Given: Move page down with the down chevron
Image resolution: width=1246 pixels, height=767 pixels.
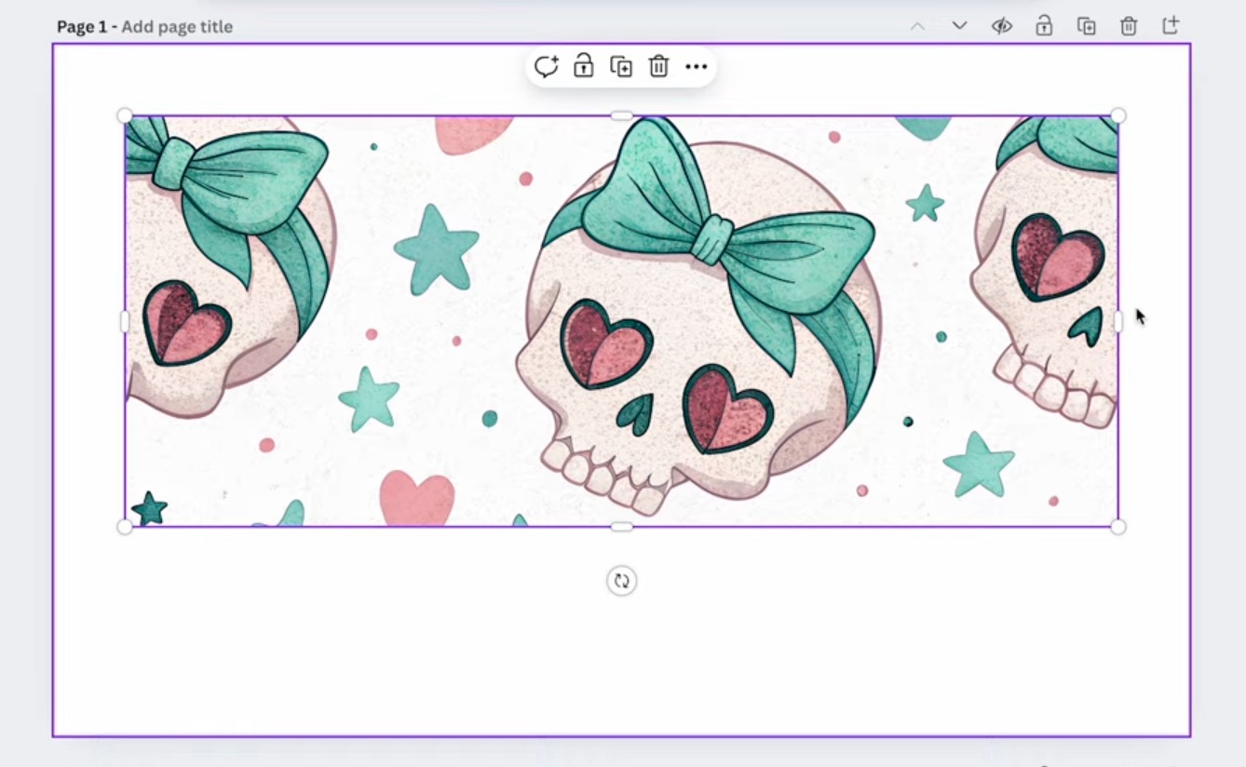Looking at the screenshot, I should (959, 26).
